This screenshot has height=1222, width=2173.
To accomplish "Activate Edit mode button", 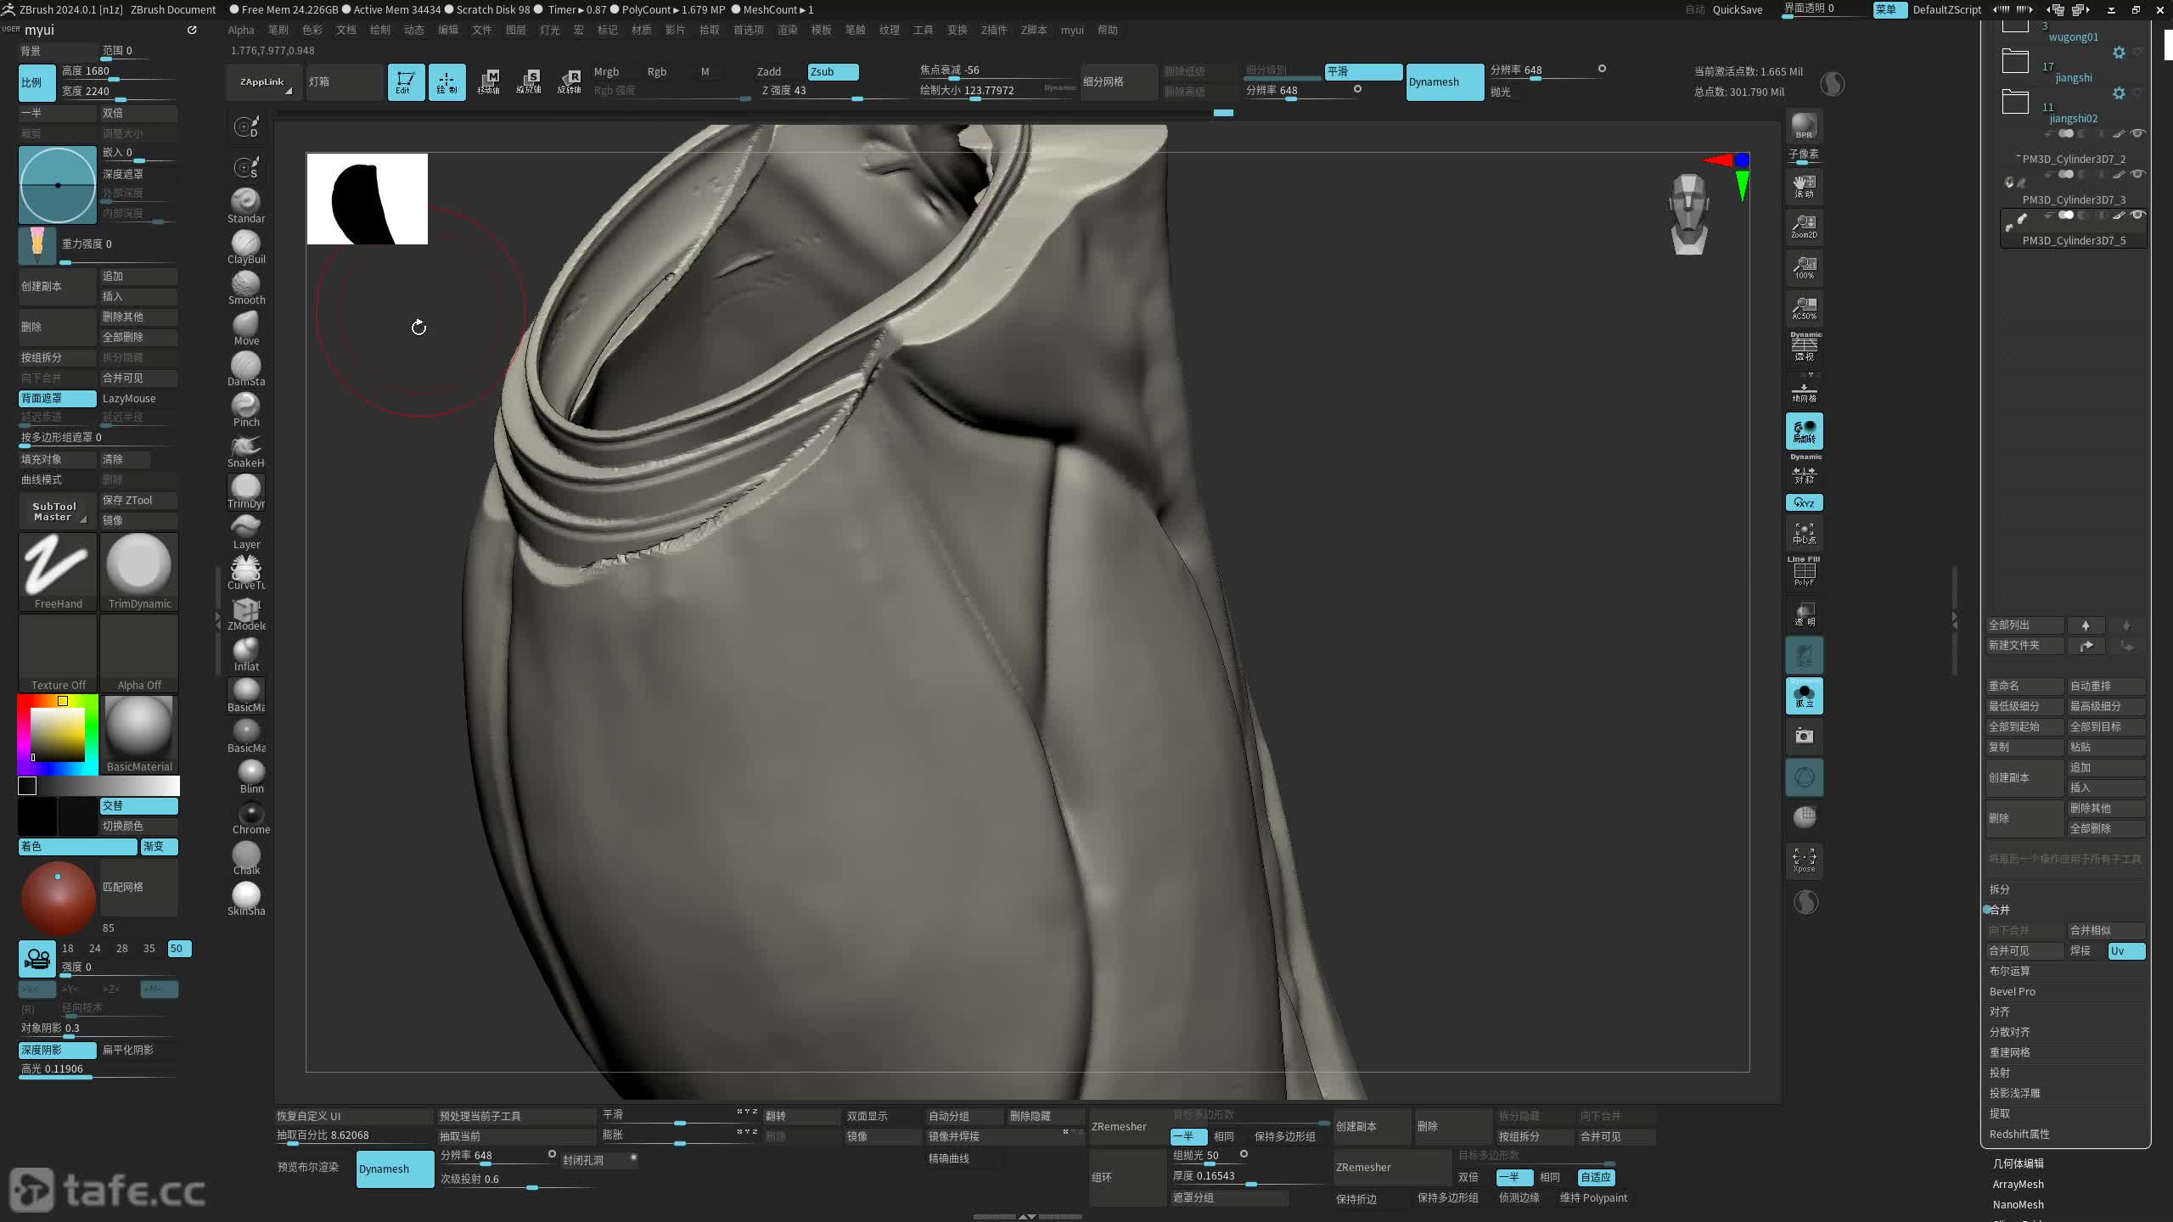I will click(406, 82).
